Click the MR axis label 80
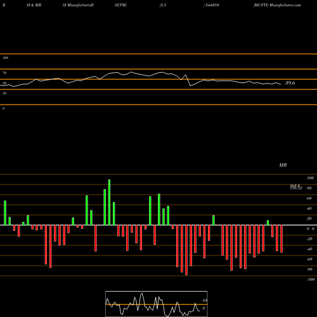This screenshot has width=317, height=317. (309, 188)
